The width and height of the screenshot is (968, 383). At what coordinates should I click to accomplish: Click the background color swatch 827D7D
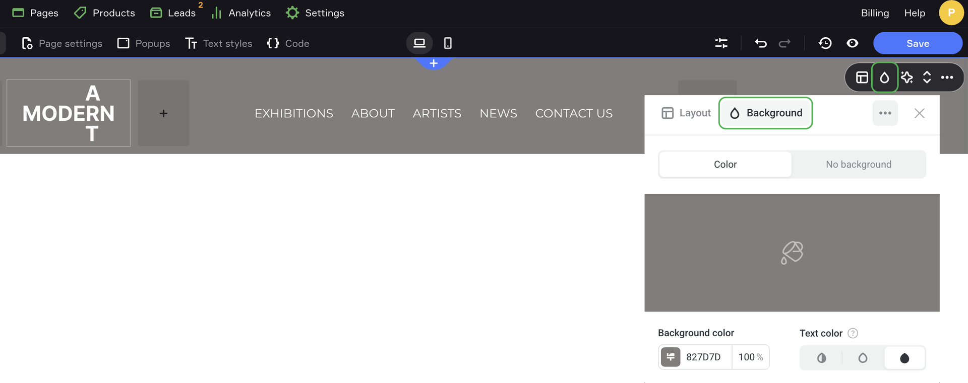[671, 357]
